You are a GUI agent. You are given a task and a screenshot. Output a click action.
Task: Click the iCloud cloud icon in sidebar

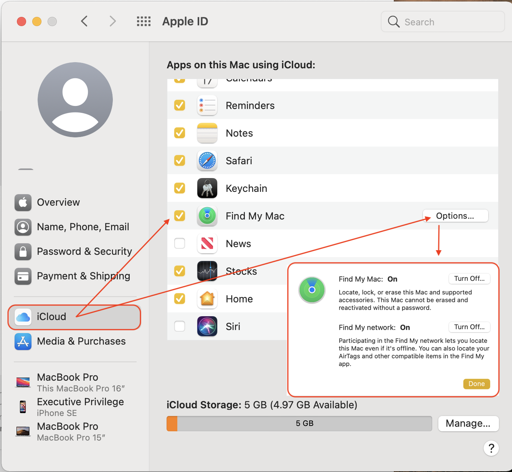[23, 317]
